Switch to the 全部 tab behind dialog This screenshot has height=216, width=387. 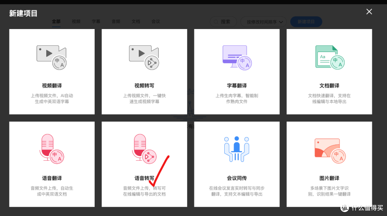(56, 22)
